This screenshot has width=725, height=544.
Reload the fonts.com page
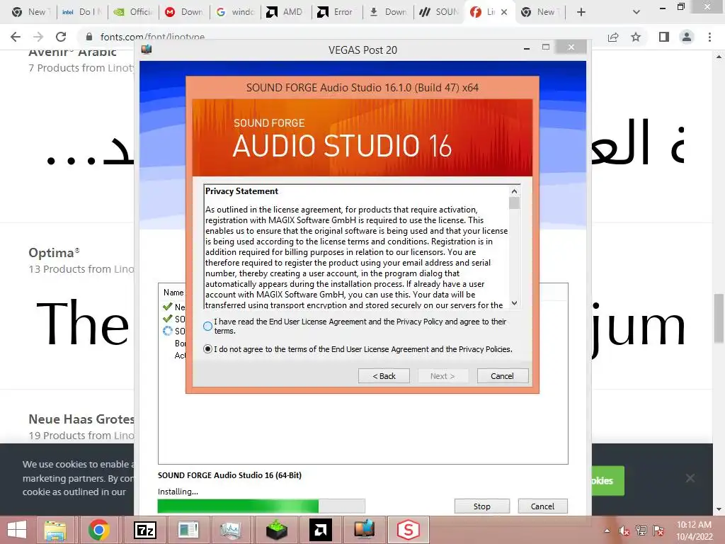click(61, 37)
